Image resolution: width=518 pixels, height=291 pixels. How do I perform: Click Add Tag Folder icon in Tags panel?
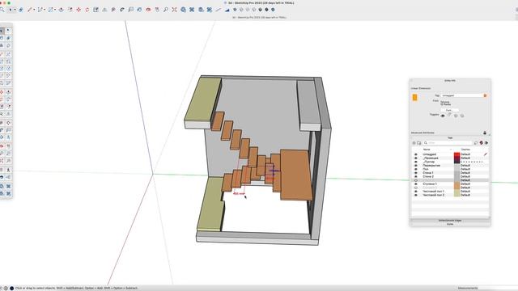click(419, 143)
